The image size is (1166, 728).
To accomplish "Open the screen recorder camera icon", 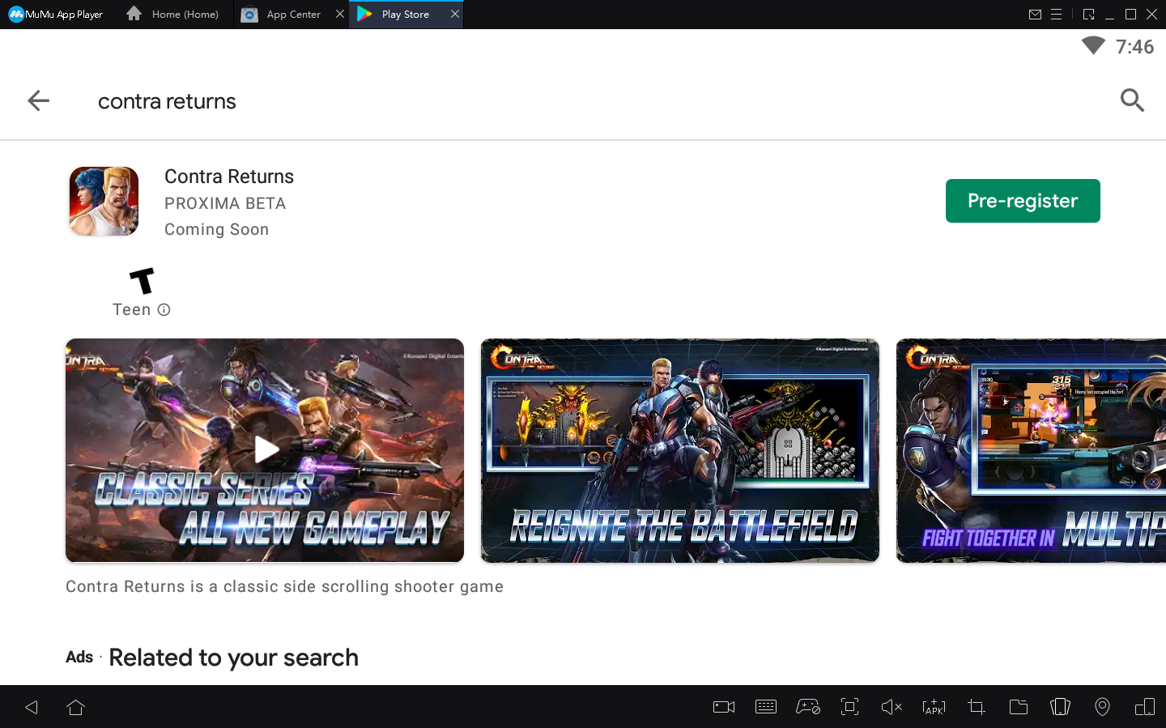I will 724,707.
